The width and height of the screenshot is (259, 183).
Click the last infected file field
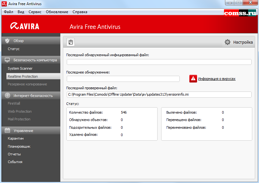159,62
